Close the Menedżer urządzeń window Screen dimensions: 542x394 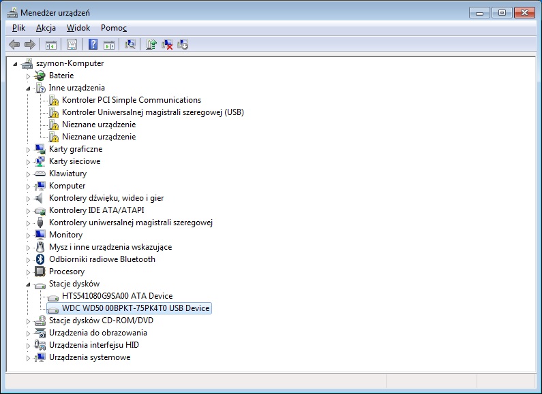pyautogui.click(x=524, y=13)
